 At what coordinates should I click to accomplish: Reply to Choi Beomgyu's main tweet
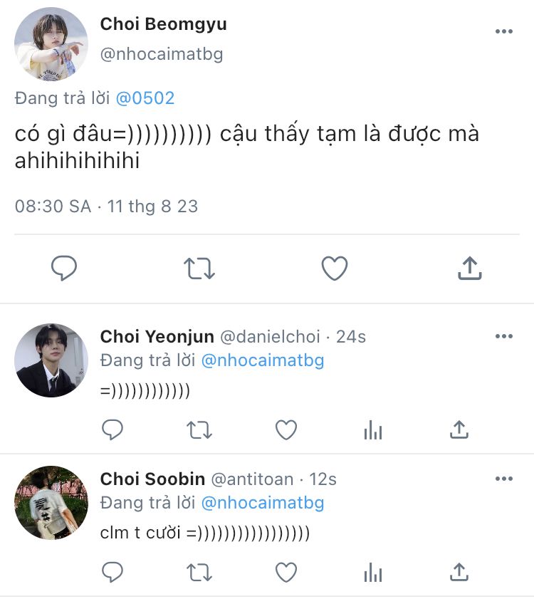coord(64,269)
